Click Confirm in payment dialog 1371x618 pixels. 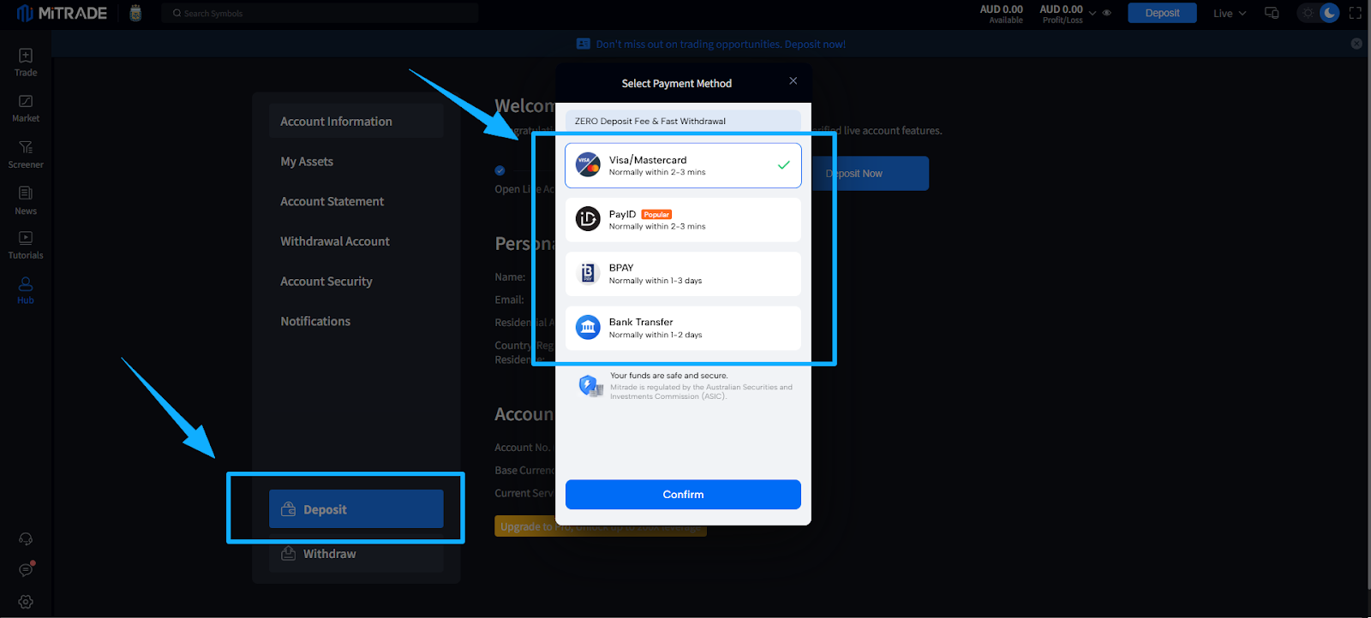pyautogui.click(x=683, y=495)
